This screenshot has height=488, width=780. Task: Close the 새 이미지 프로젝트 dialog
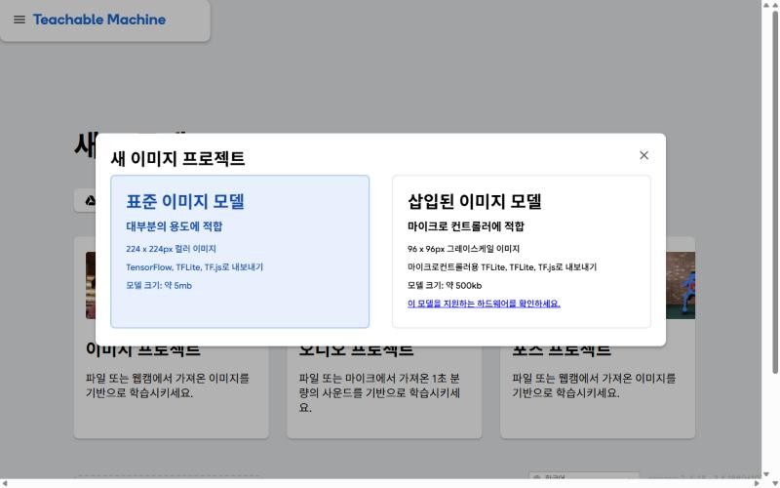[x=643, y=155]
